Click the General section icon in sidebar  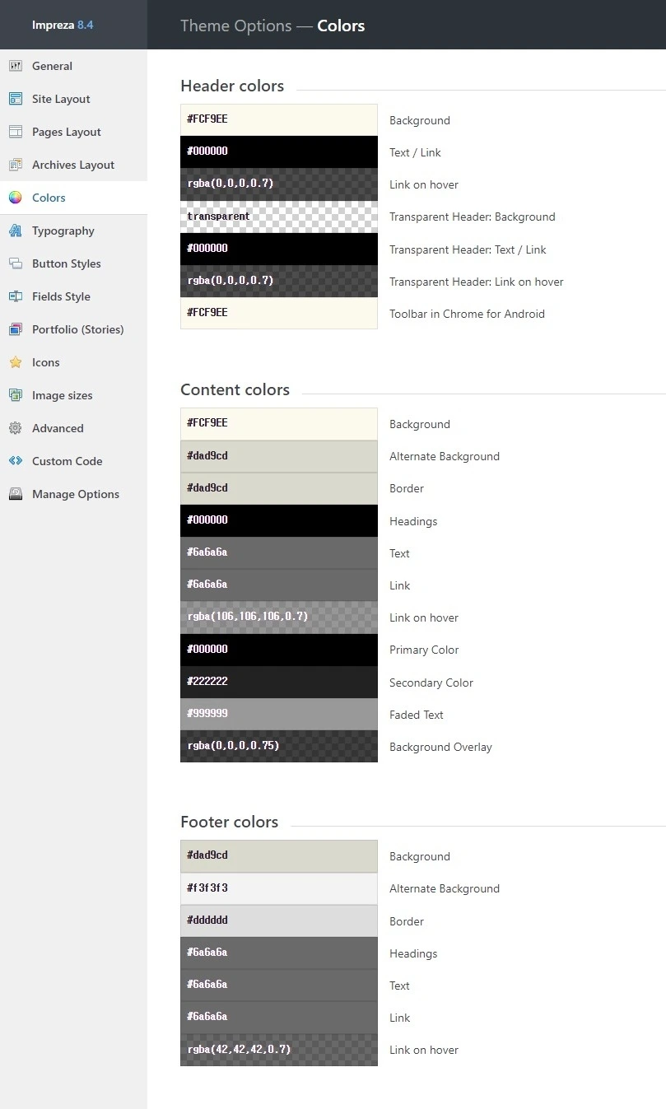(16, 66)
